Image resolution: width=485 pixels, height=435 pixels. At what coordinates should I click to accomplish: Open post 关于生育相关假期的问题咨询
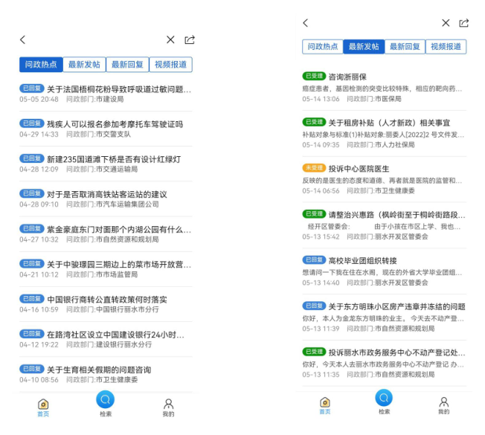[99, 370]
